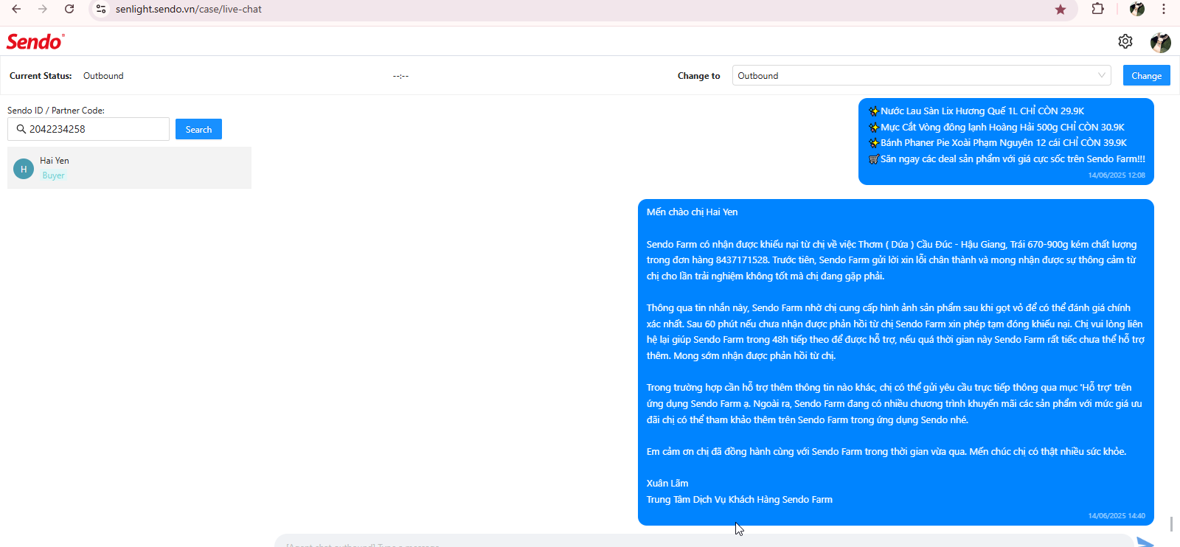Screen dimensions: 1180x547
Task: Click the 'Mến chào chị Hai Yen' greeting
Action: click(x=692, y=212)
